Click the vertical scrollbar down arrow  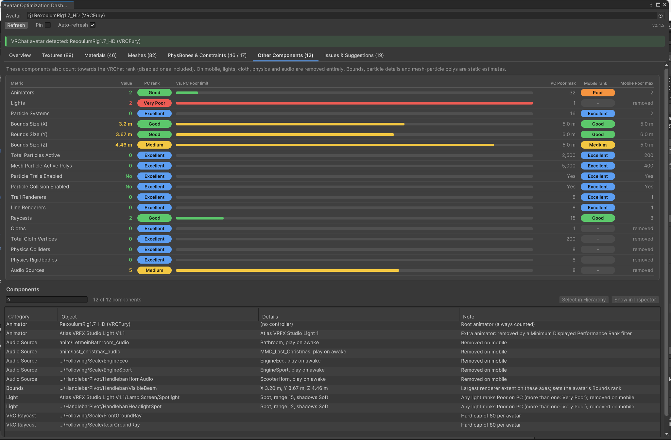click(666, 434)
